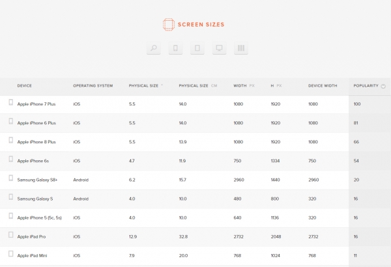Click the height value 2048
Screen dimensions: 391x267
coord(276,237)
